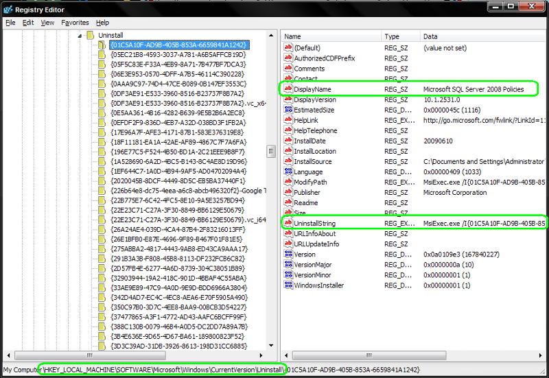Viewport: 549px width, 378px height.
Task: Click the Data column header
Action: pos(484,36)
